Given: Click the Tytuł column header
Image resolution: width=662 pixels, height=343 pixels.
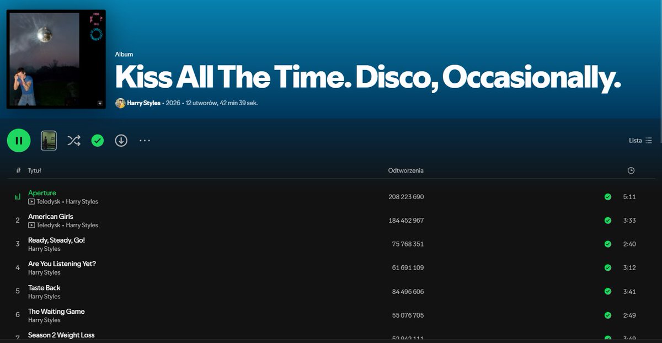Looking at the screenshot, I should pos(34,170).
